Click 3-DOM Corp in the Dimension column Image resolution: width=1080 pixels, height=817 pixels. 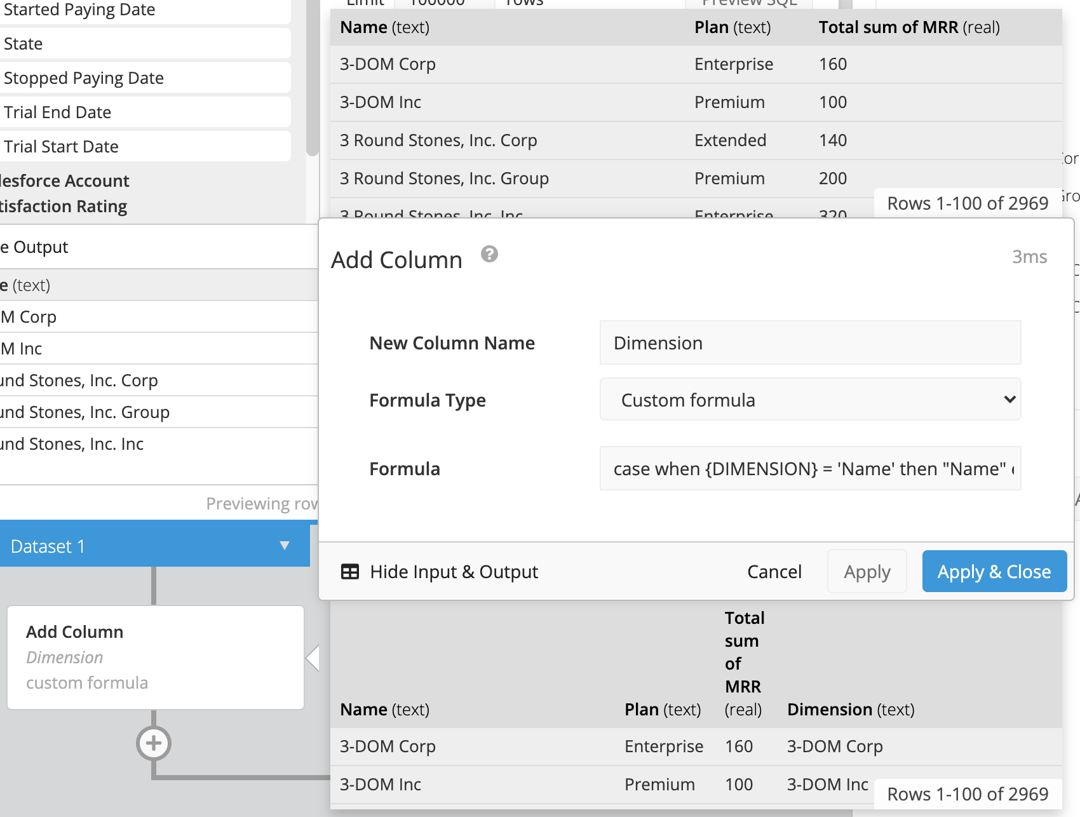(x=835, y=746)
